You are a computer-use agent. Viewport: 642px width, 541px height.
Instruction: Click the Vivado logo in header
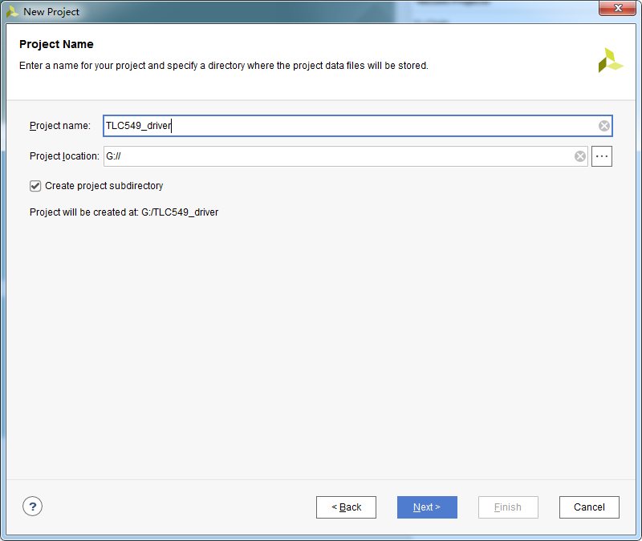click(x=610, y=60)
